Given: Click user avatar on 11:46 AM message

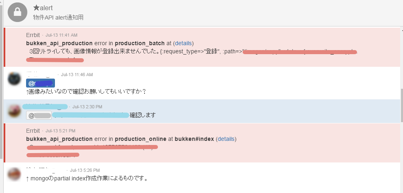Looking at the screenshot, I should pyautogui.click(x=15, y=79).
